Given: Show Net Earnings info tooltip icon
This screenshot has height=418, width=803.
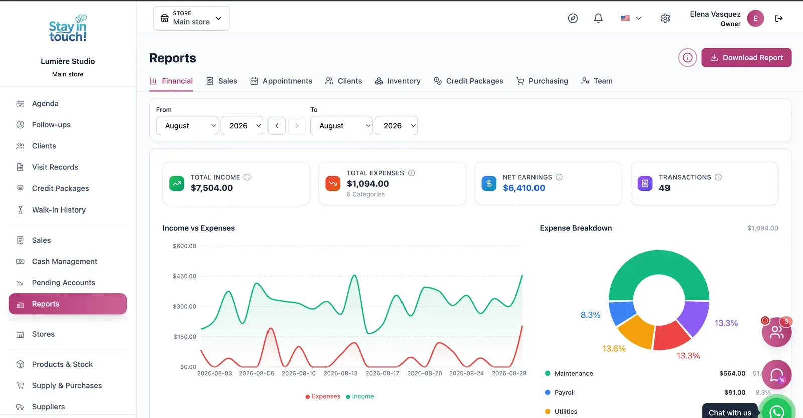Looking at the screenshot, I should point(559,177).
